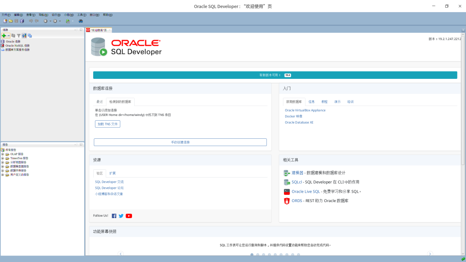Click the SQL Worksheet toolbar icon
The image size is (466, 262).
68,21
